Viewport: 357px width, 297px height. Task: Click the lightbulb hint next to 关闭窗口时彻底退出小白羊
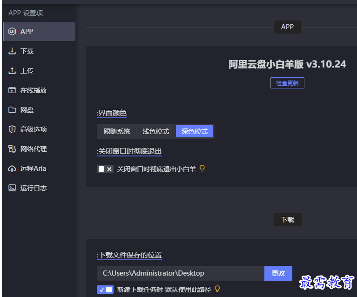[x=202, y=169]
